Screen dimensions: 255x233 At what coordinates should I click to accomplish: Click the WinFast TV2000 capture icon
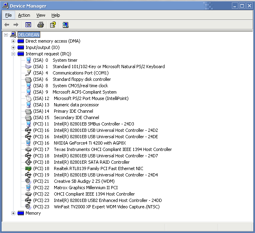click(x=28, y=207)
